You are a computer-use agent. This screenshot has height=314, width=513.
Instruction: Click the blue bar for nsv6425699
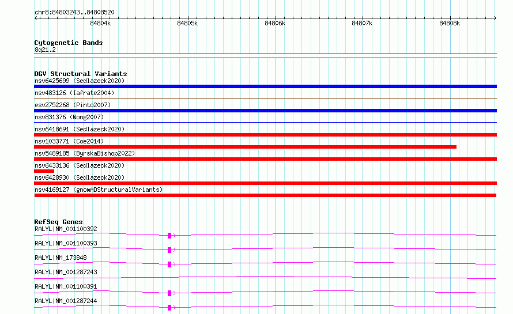pyautogui.click(x=265, y=86)
